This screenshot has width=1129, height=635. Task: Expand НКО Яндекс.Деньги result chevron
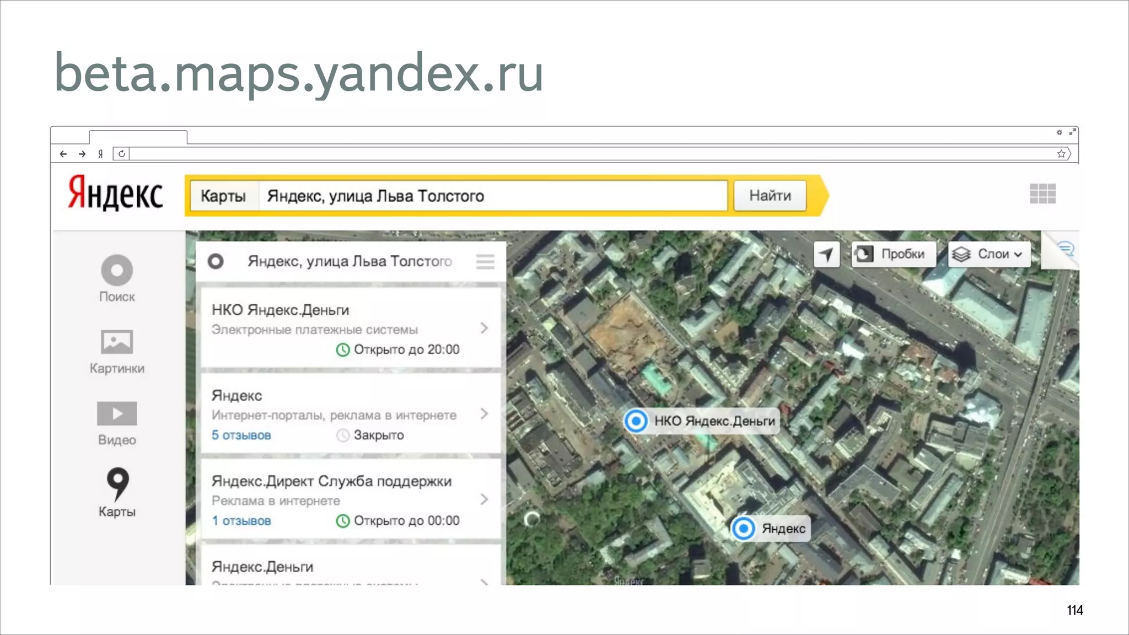484,329
